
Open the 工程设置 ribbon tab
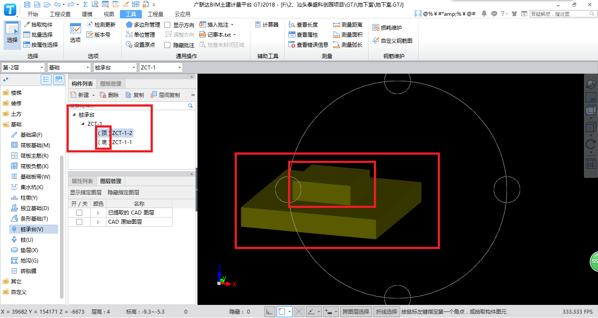pos(60,14)
